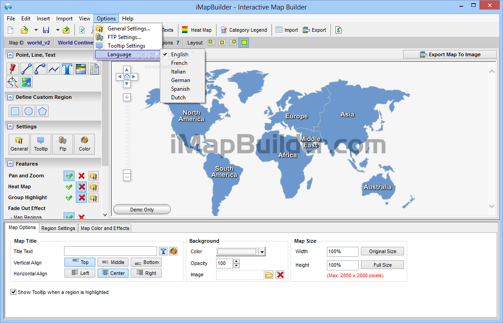The height and width of the screenshot is (323, 503).
Task: Open the title text font button
Action: click(163, 251)
